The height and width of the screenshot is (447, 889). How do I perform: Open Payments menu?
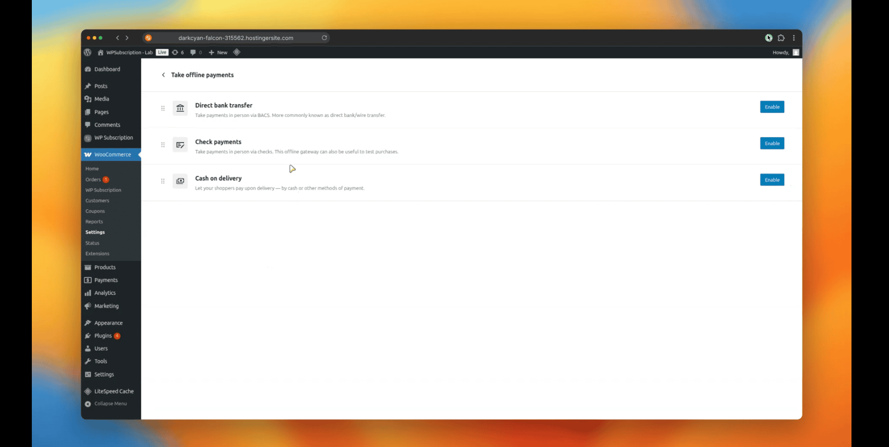(x=111, y=280)
